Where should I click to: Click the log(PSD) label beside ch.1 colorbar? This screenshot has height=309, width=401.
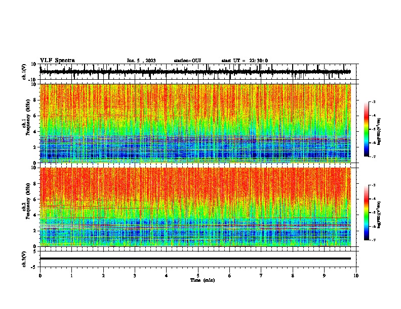coord(379,132)
